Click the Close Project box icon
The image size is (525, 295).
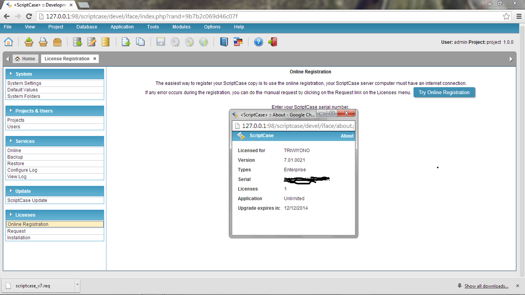57,42
